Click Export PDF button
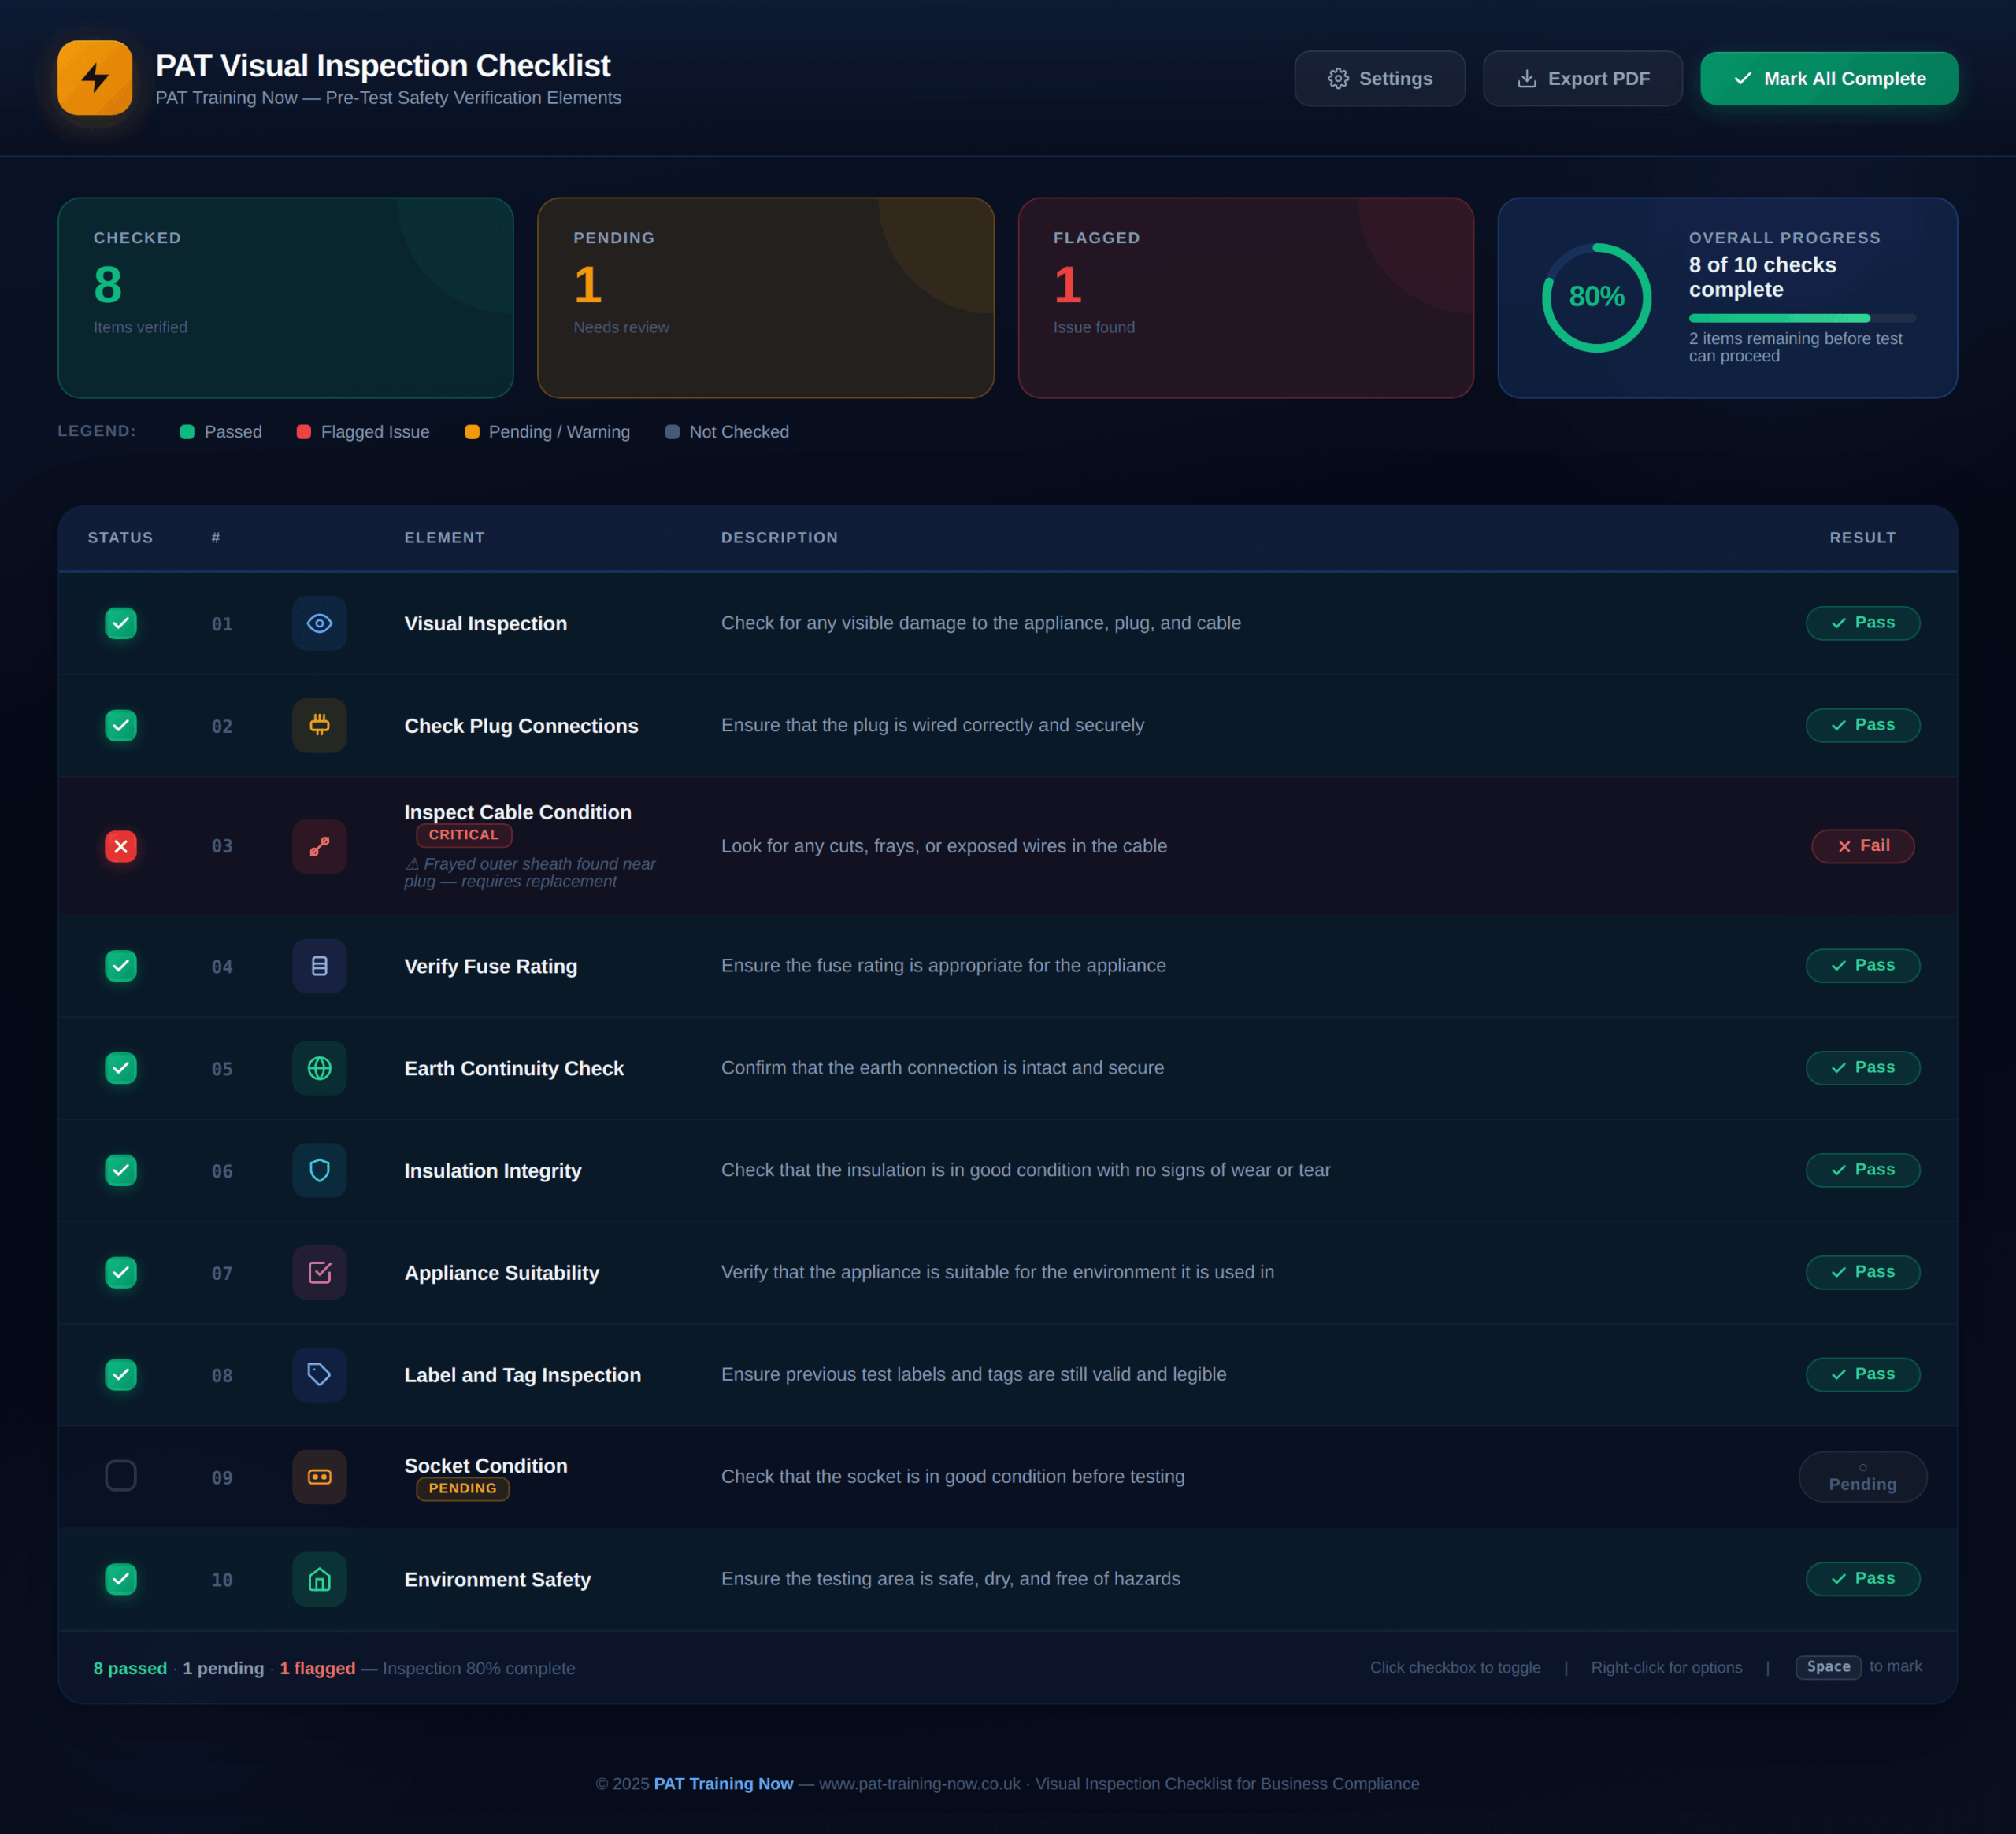Viewport: 2016px width, 1834px height. tap(1582, 79)
